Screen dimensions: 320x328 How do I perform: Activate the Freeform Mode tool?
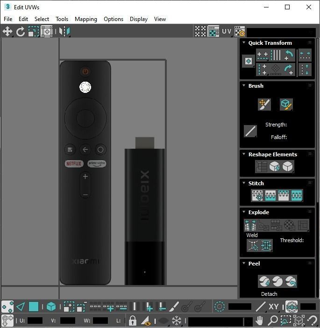47,31
